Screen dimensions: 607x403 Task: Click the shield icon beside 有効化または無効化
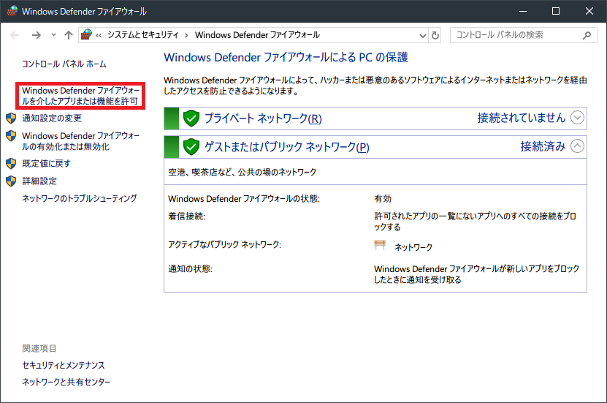(x=11, y=136)
